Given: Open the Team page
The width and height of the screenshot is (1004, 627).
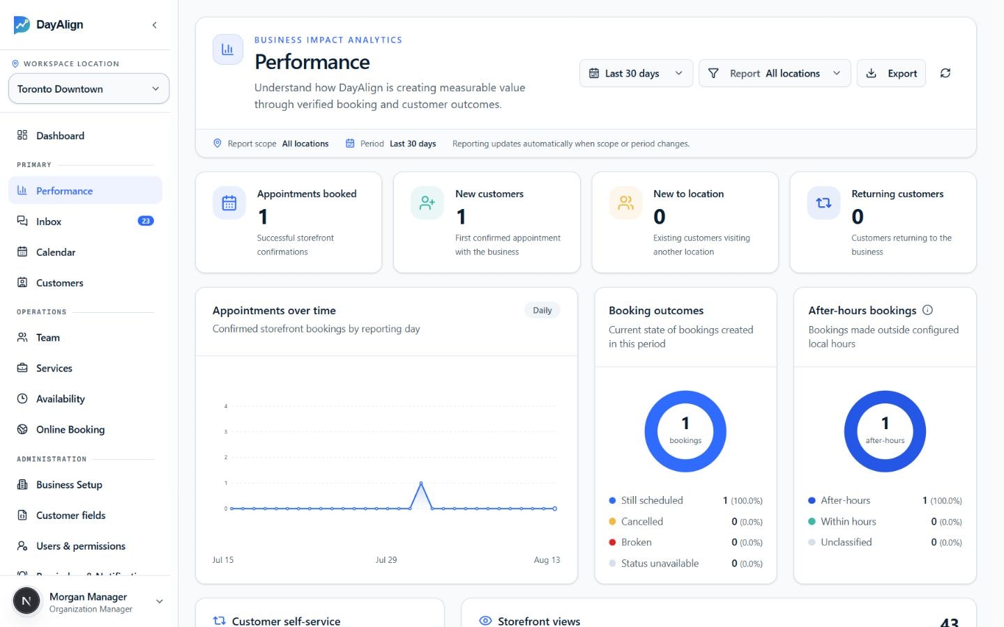Looking at the screenshot, I should tap(85, 337).
